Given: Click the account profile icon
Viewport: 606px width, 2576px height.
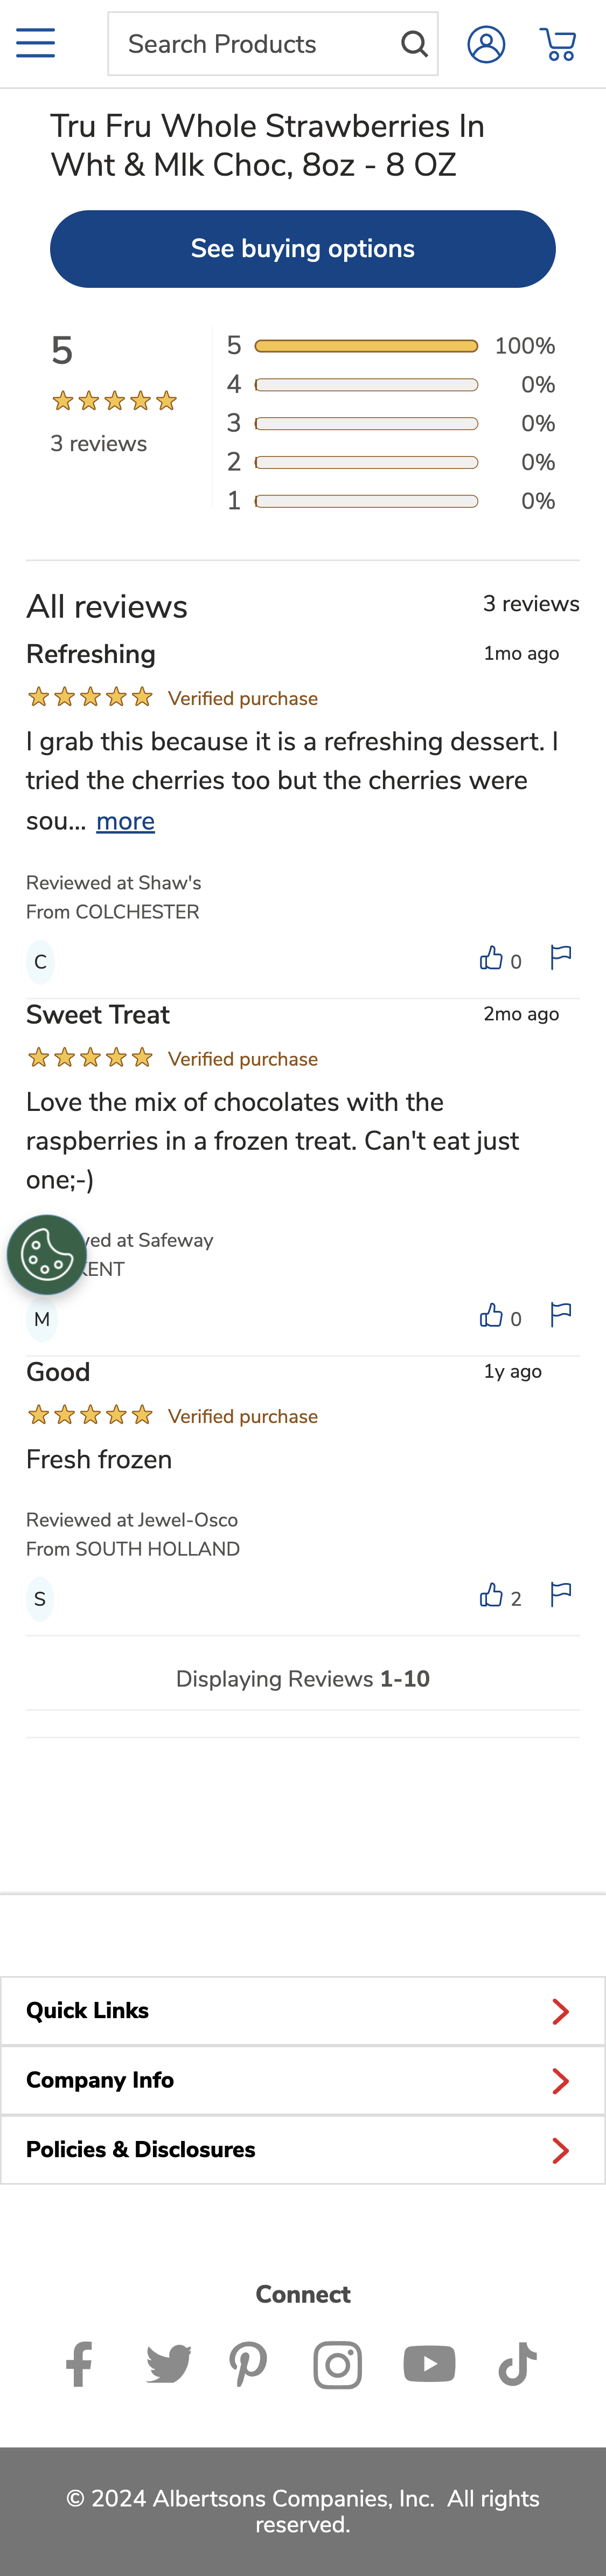Looking at the screenshot, I should [486, 42].
